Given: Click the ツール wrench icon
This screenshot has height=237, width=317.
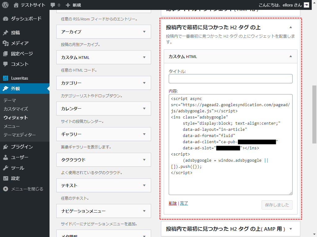Looking at the screenshot, I should pyautogui.click(x=6, y=168).
